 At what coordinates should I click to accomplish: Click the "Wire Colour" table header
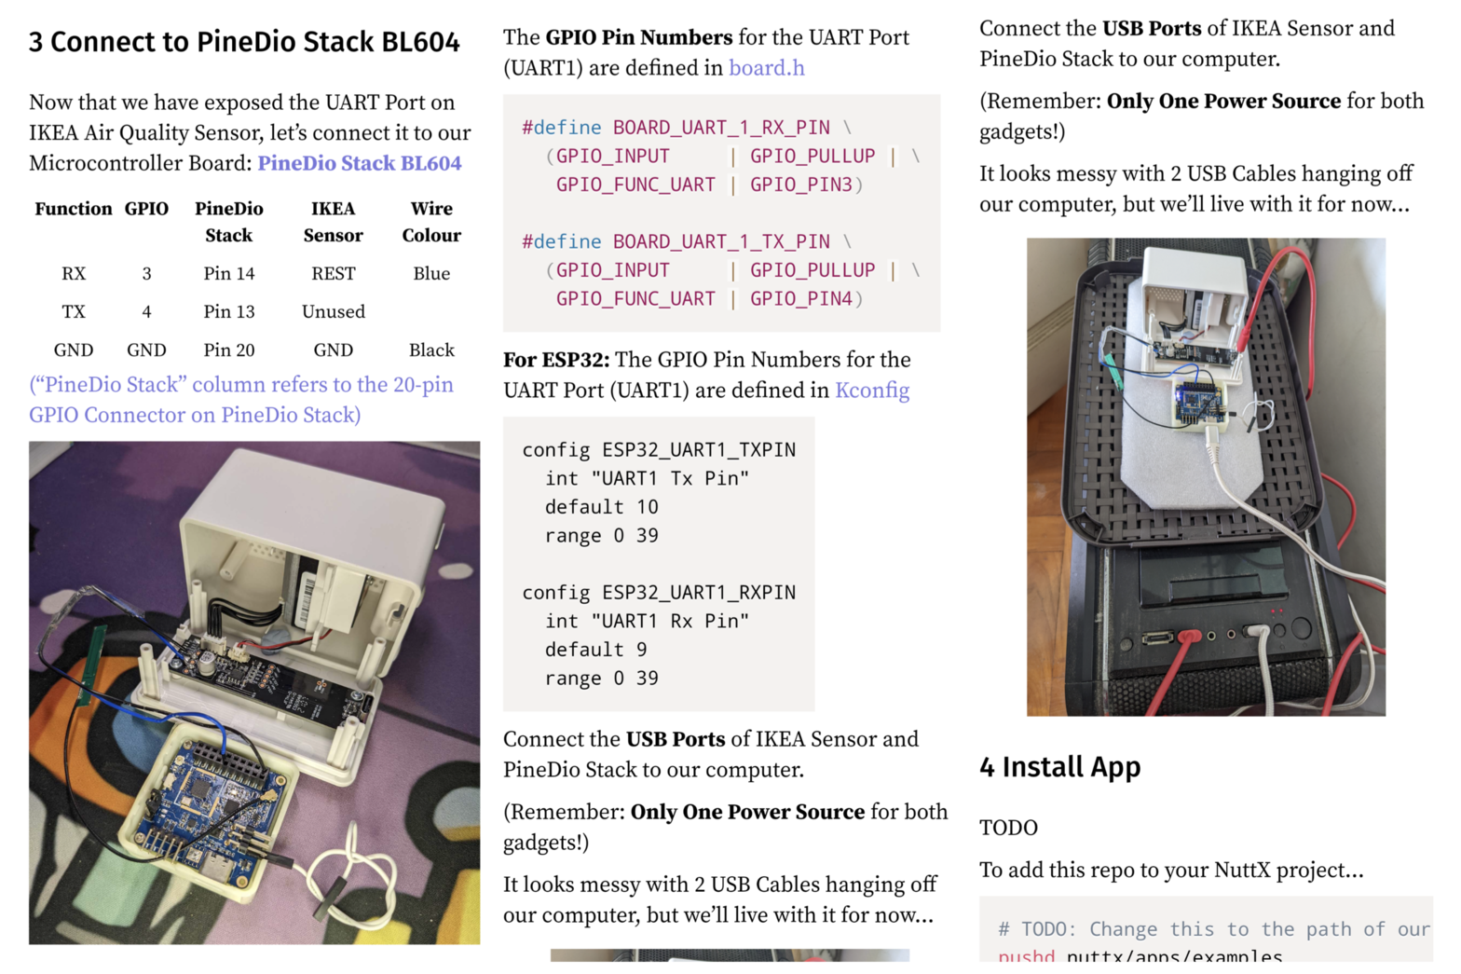[431, 222]
